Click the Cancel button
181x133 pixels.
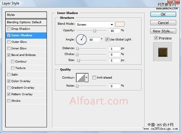click(x=163, y=23)
